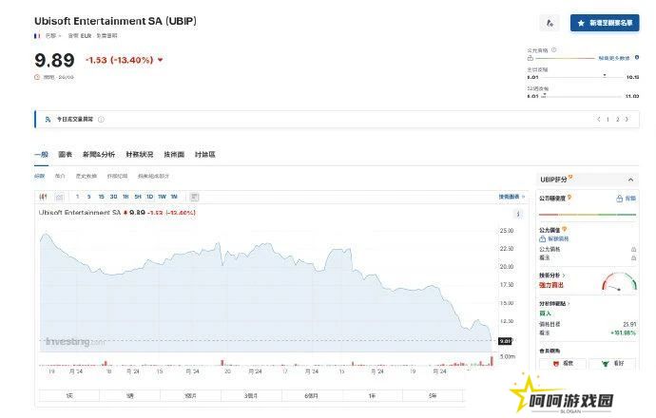656x418 pixels.
Task: Select alert page 2
Action: (618, 119)
